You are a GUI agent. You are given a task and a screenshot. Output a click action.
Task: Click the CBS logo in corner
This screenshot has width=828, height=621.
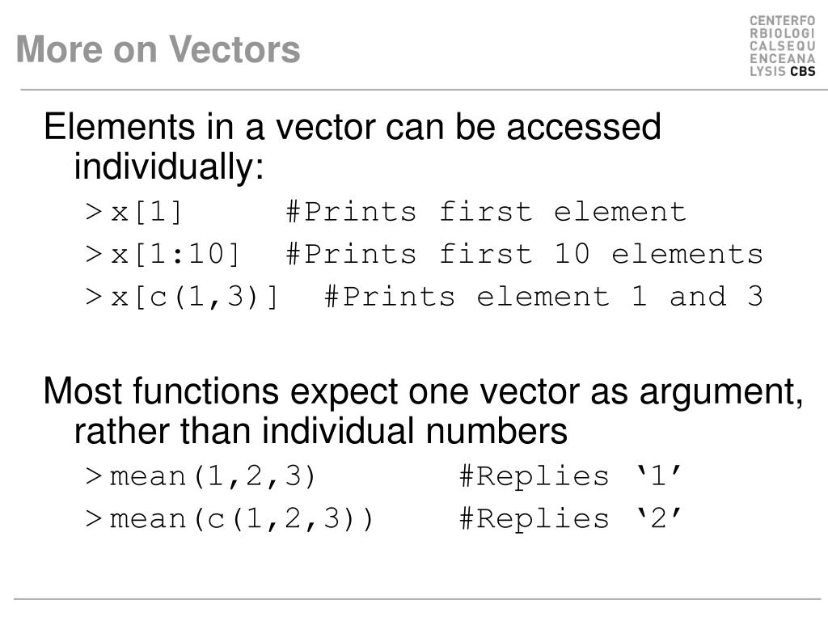(x=782, y=46)
